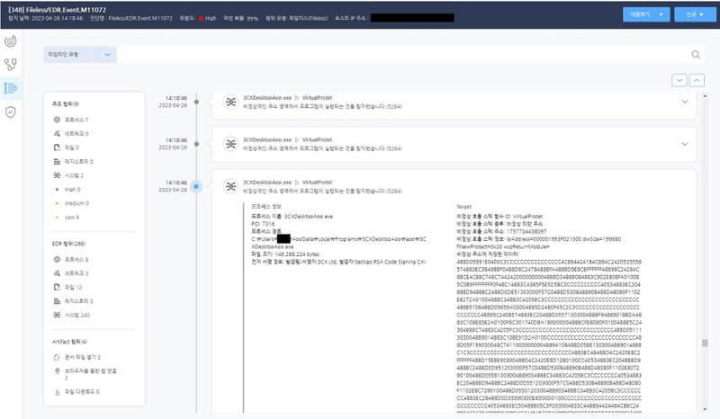Open the 대응하기 response dropdown
Viewport: 720px width, 419px height.
pyautogui.click(x=646, y=14)
